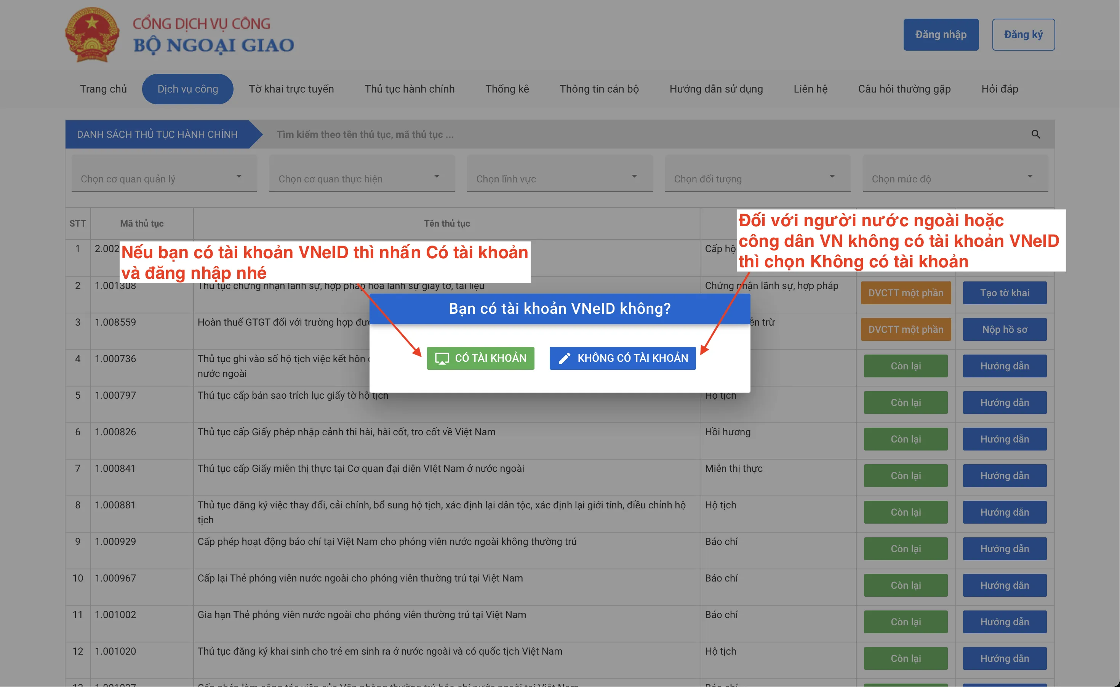Click the procedure search input field
Viewport: 1120px width, 687px height.
pos(636,134)
